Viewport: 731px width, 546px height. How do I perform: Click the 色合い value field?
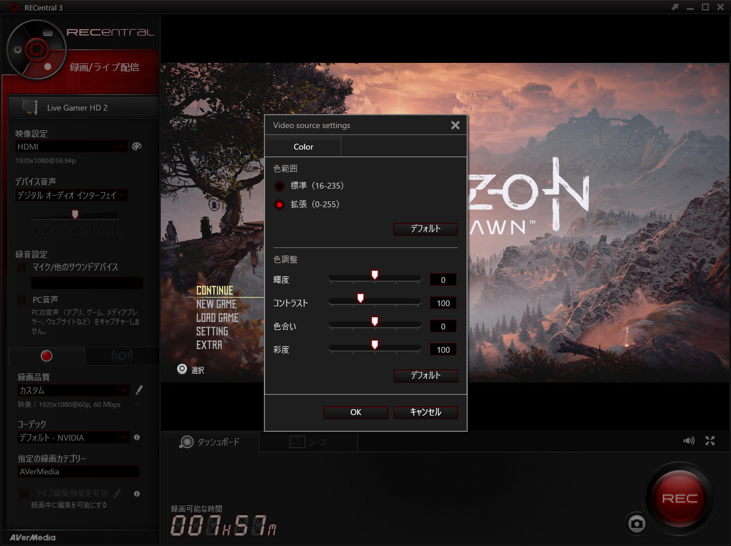(x=443, y=327)
